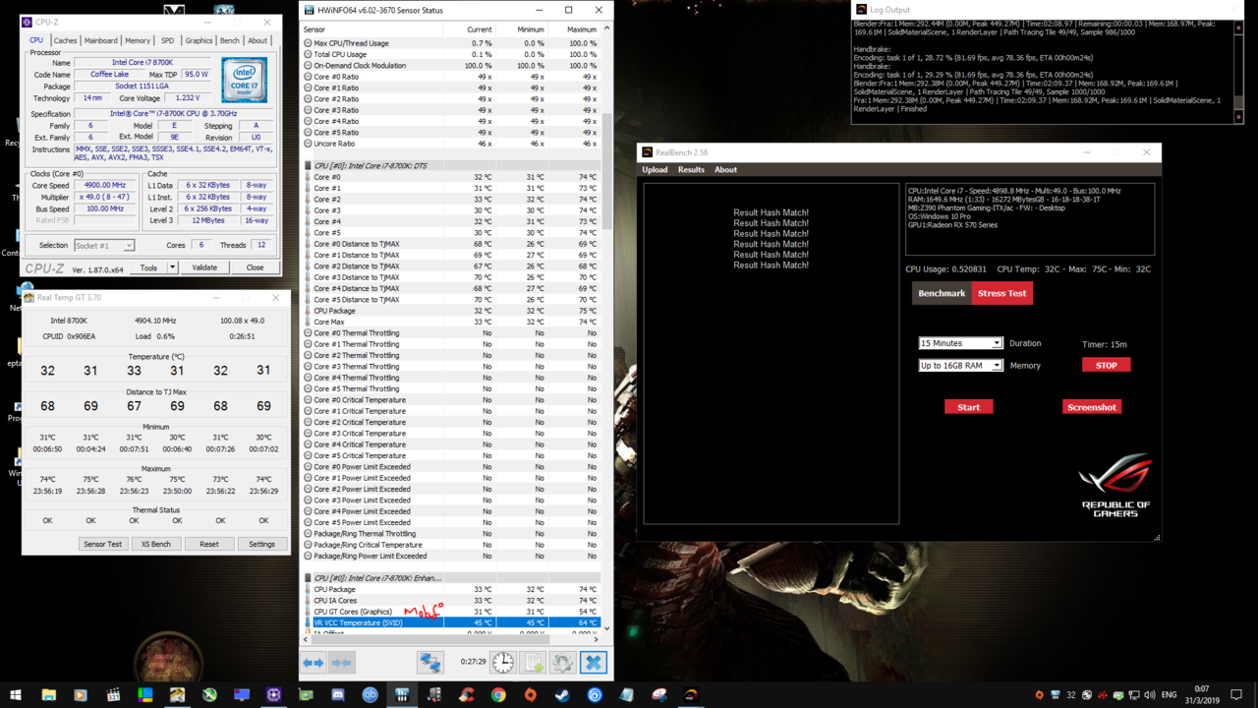Click volume icon in system tray
This screenshot has height=708, width=1258.
coord(1149,695)
